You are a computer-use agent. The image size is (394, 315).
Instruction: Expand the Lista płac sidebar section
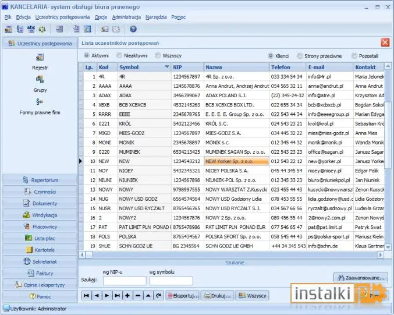[x=40, y=238]
